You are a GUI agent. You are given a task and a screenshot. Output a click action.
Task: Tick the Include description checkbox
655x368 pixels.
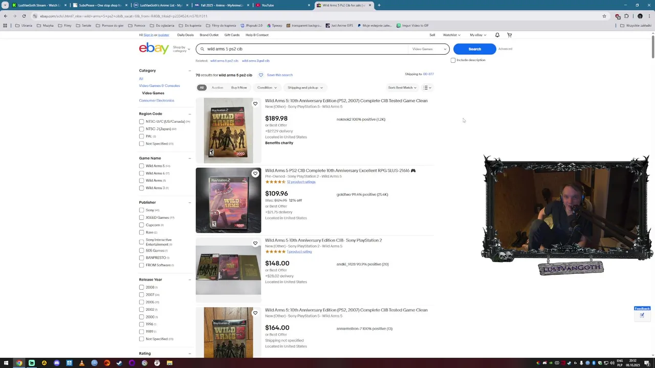(x=453, y=60)
